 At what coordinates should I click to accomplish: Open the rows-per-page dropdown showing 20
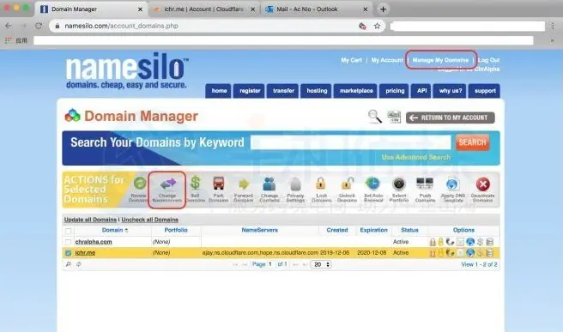(321, 264)
